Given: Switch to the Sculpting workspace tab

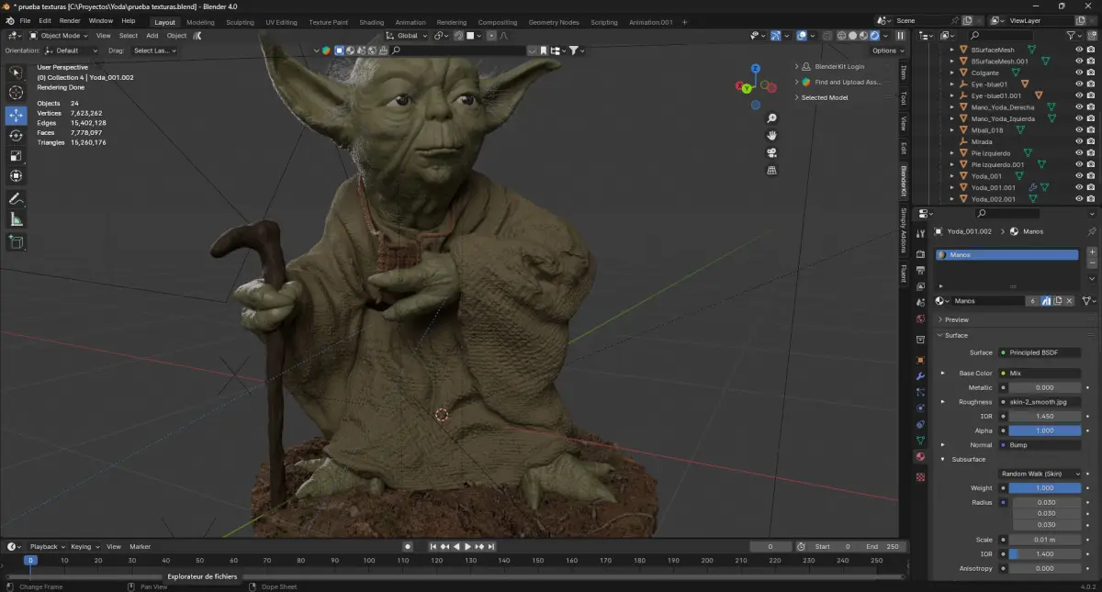Looking at the screenshot, I should [241, 22].
